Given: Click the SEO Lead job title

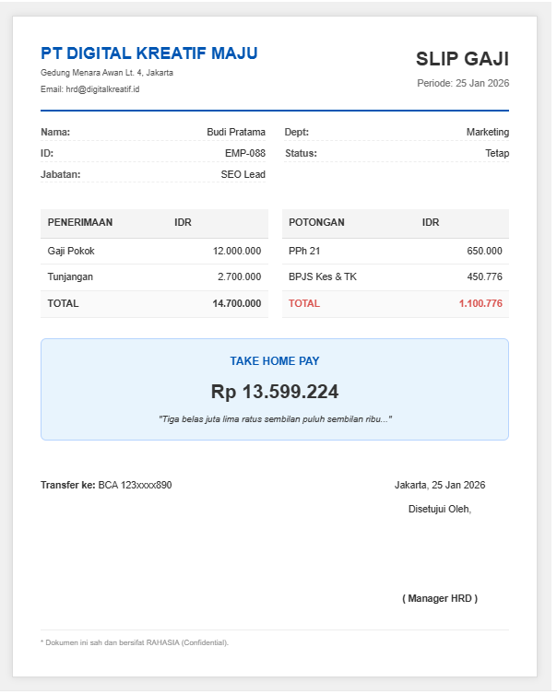Looking at the screenshot, I should coord(243,174).
